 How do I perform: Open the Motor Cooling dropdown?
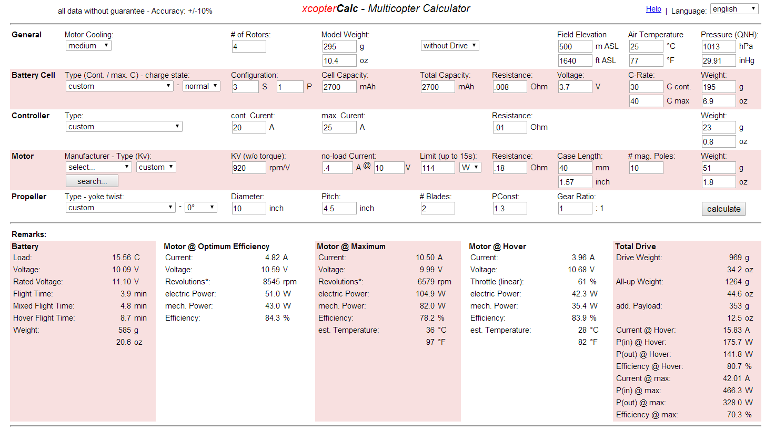point(88,45)
